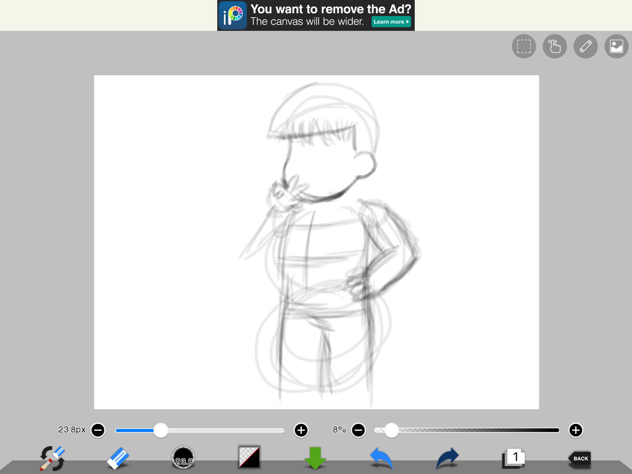Tap the ibisPaint ad logo

(233, 15)
